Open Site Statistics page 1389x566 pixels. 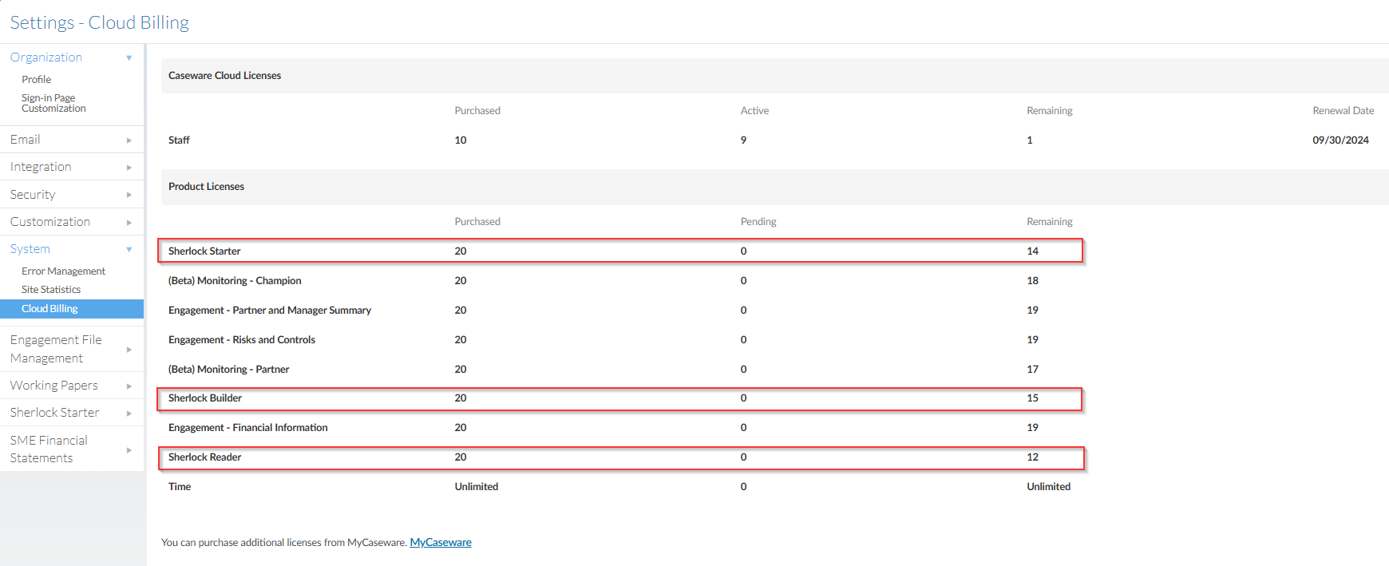coord(51,290)
